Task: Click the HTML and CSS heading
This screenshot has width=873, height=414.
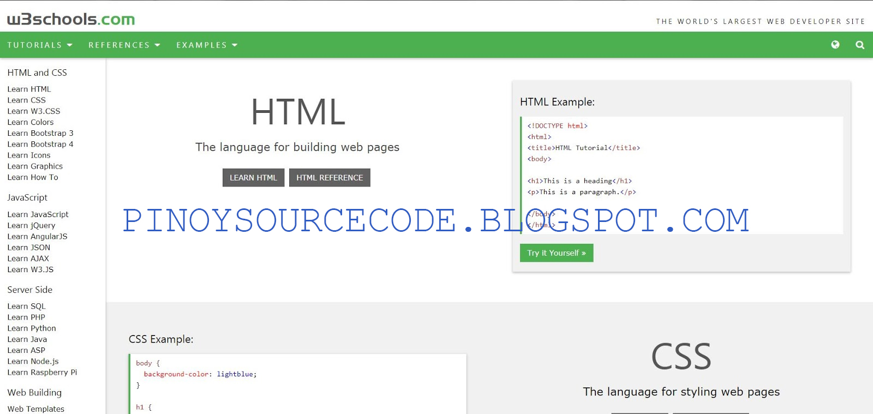Action: tap(37, 73)
